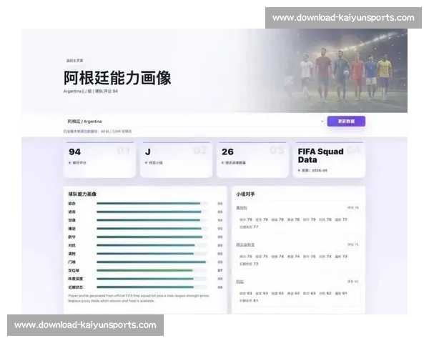This screenshot has height=343, width=429.
Task: Click the 阵容深度 rating bar
Action: [152, 279]
